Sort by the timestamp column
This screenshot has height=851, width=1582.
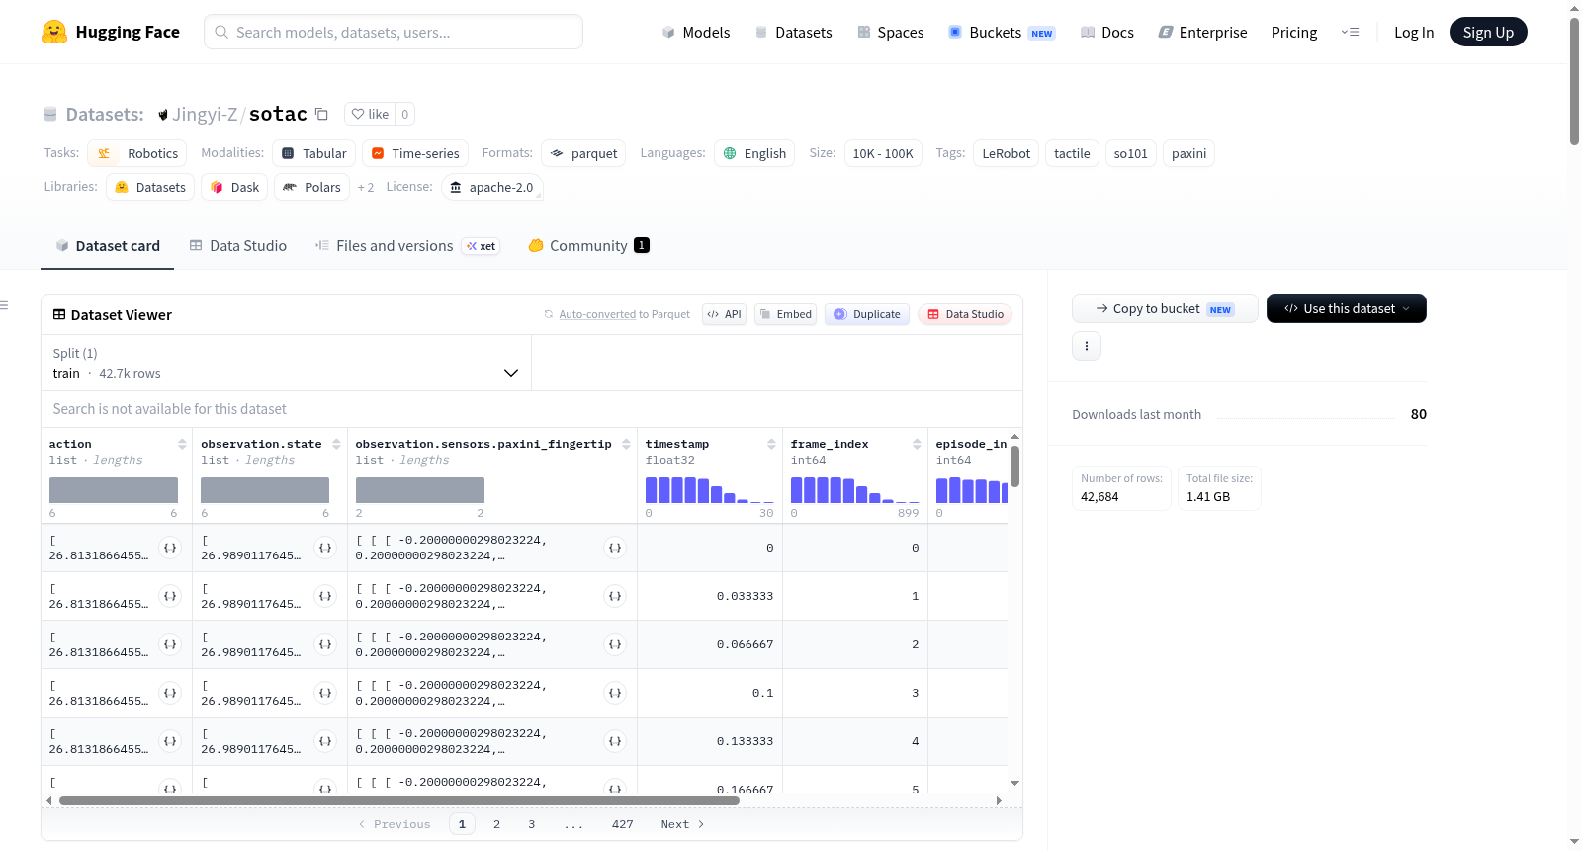771,444
